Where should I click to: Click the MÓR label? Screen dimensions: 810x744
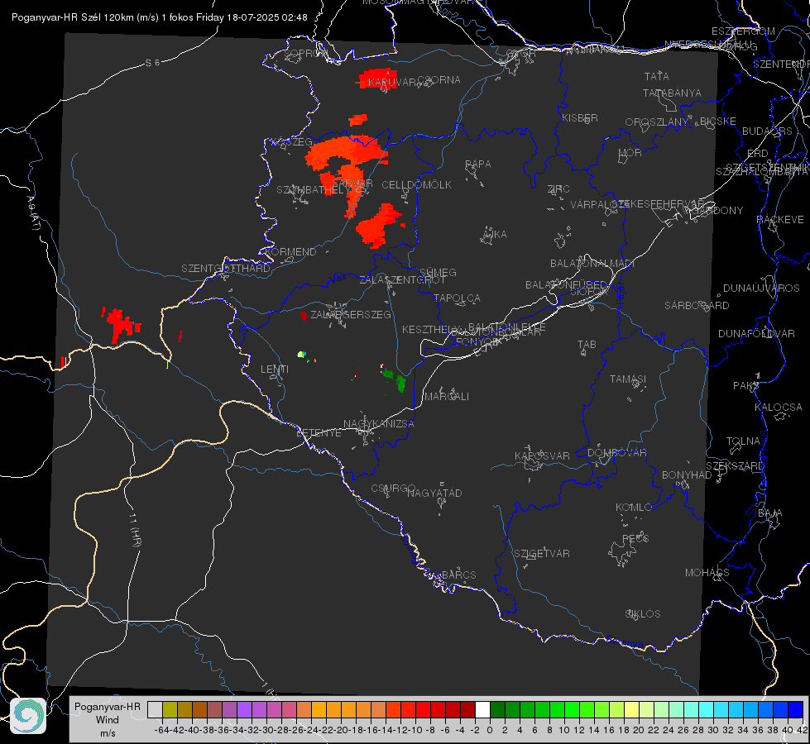[630, 153]
